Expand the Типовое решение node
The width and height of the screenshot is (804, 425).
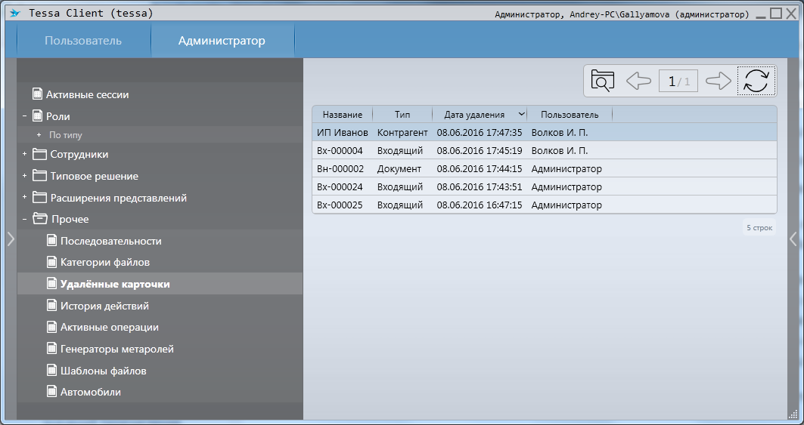[24, 176]
